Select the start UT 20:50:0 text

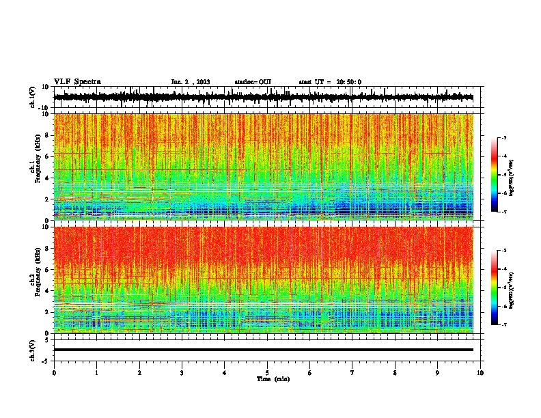[x=330, y=82]
